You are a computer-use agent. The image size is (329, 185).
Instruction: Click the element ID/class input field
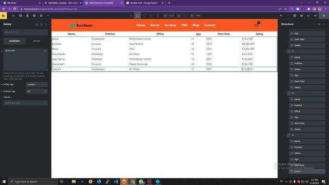(x=25, y=32)
